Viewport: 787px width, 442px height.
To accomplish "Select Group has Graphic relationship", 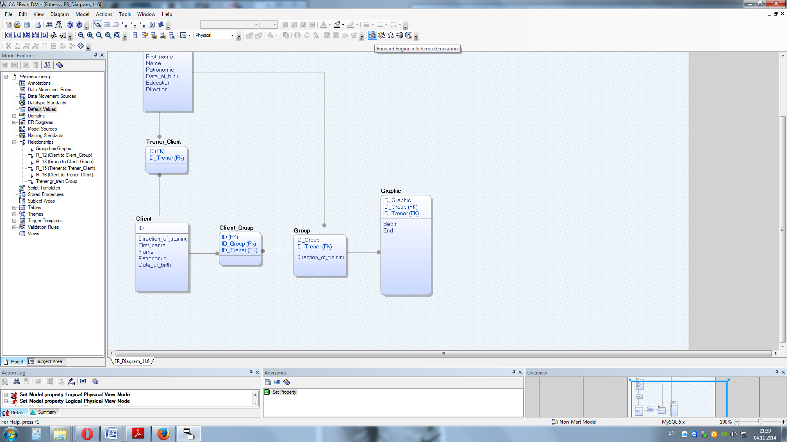I will click(x=54, y=149).
